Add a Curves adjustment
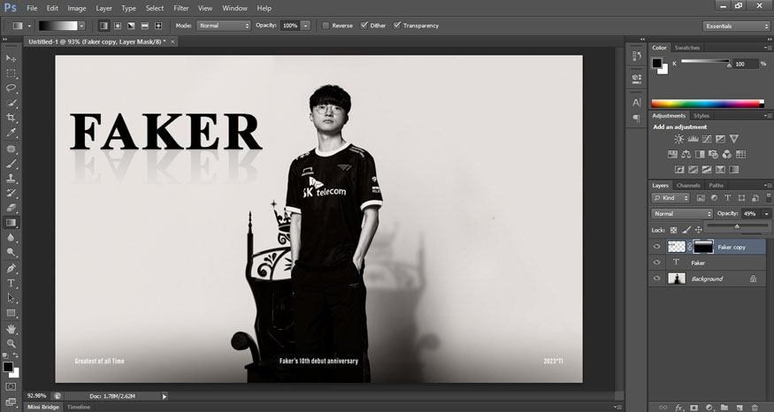Screen dimensions: 774x412 [707, 139]
